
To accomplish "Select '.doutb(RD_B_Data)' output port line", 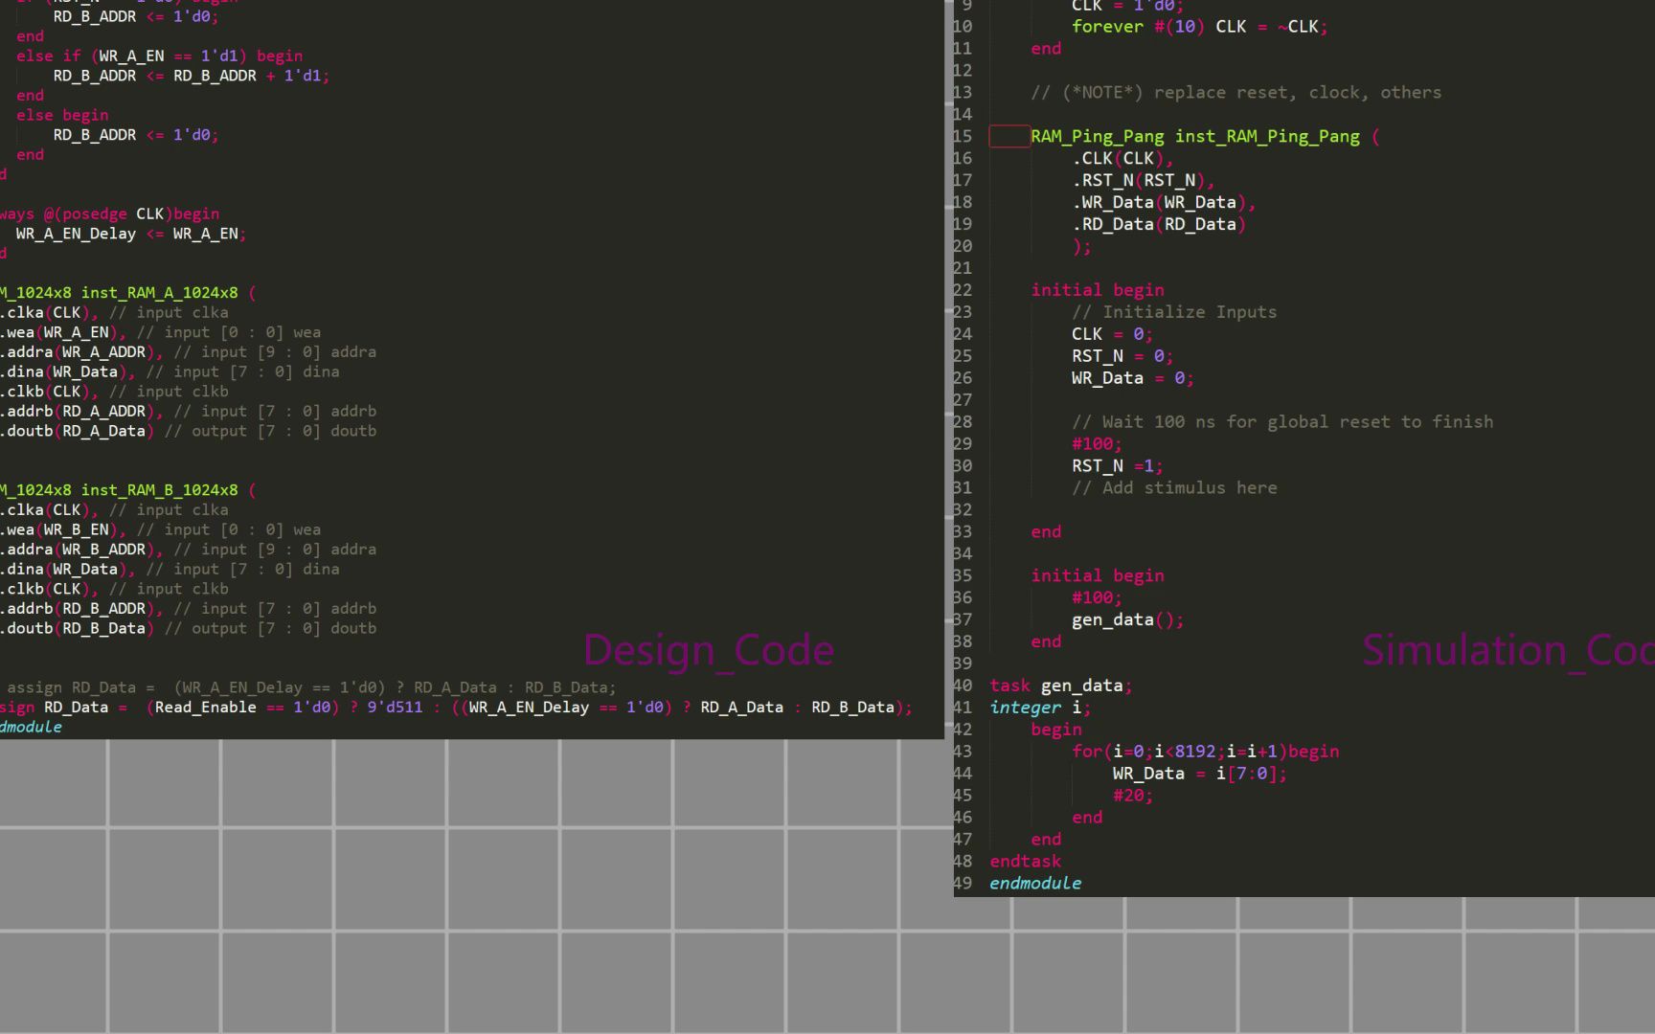I will [78, 629].
